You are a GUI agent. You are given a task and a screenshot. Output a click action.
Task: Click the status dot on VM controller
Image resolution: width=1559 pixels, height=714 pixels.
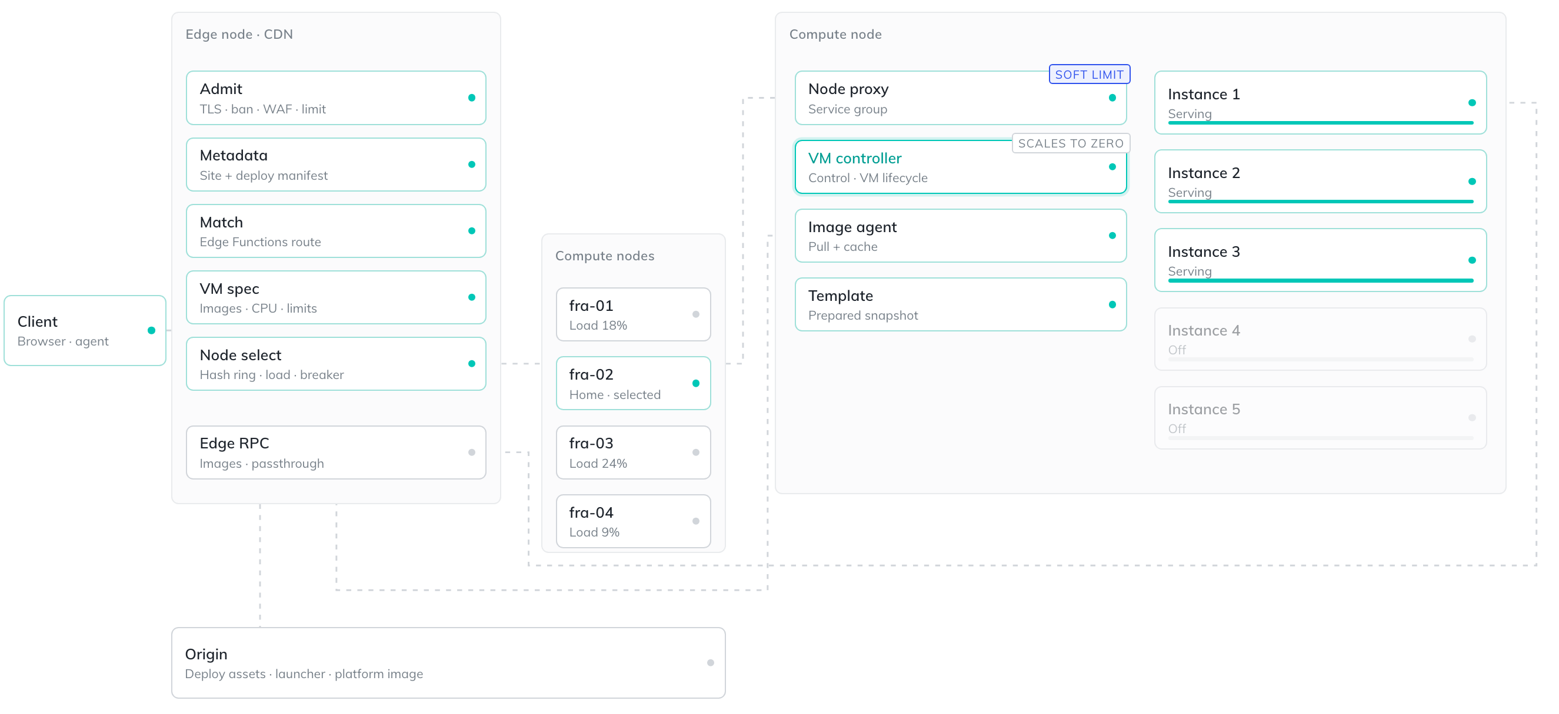[1112, 167]
